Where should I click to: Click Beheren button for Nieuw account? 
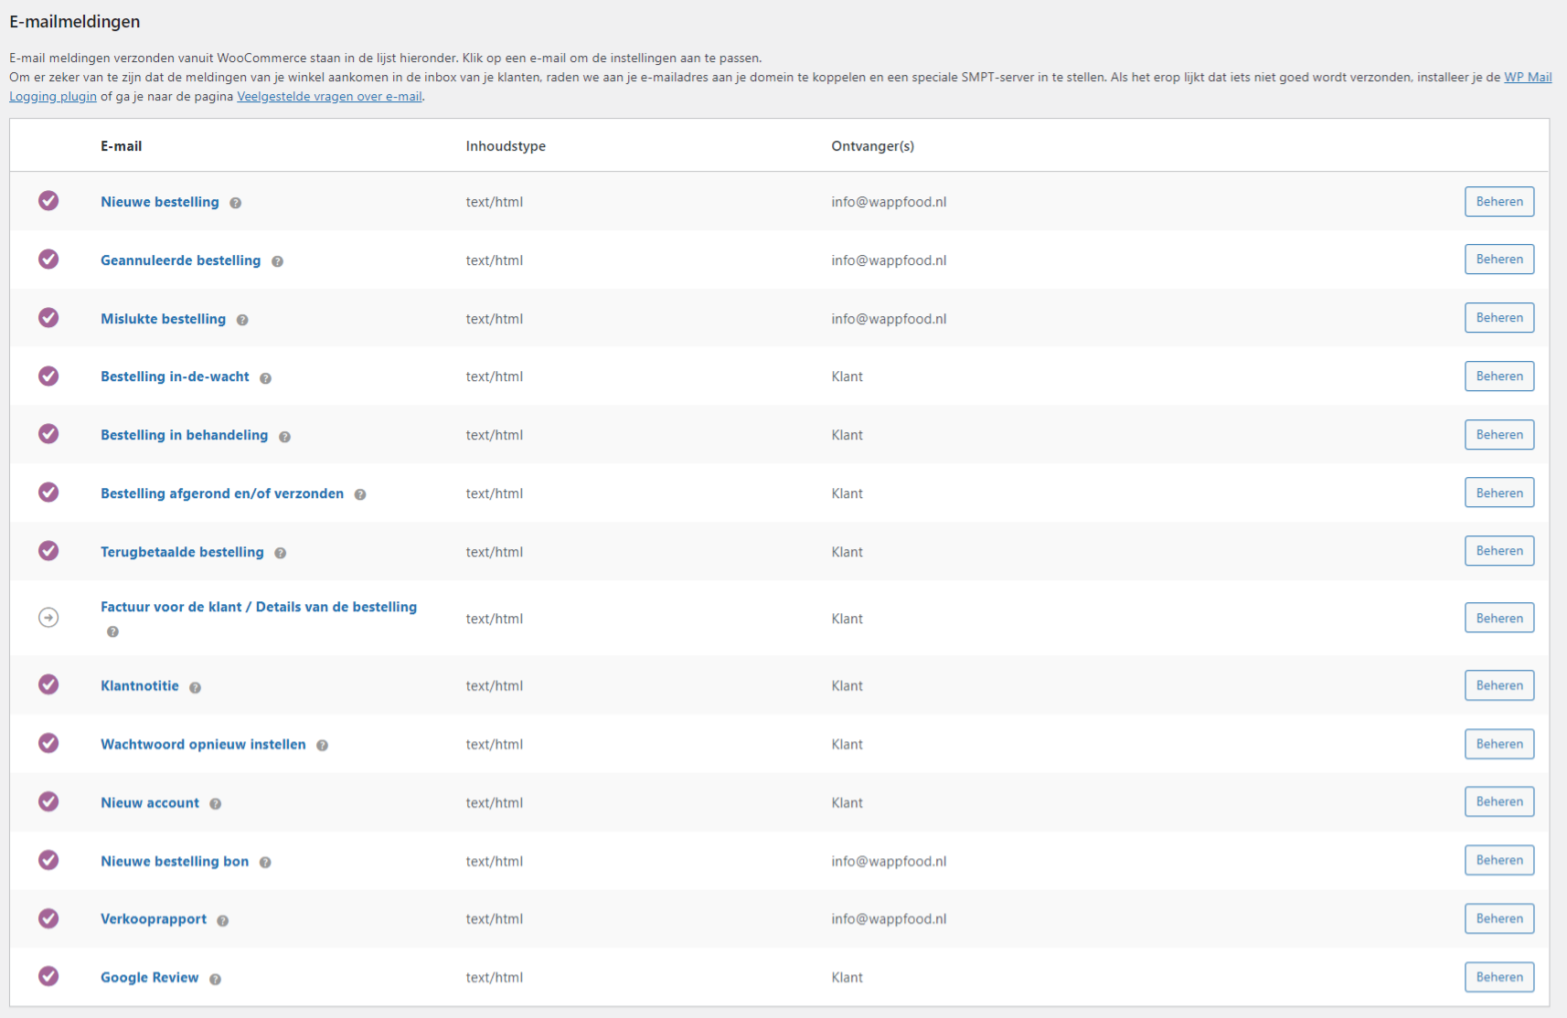tap(1499, 801)
